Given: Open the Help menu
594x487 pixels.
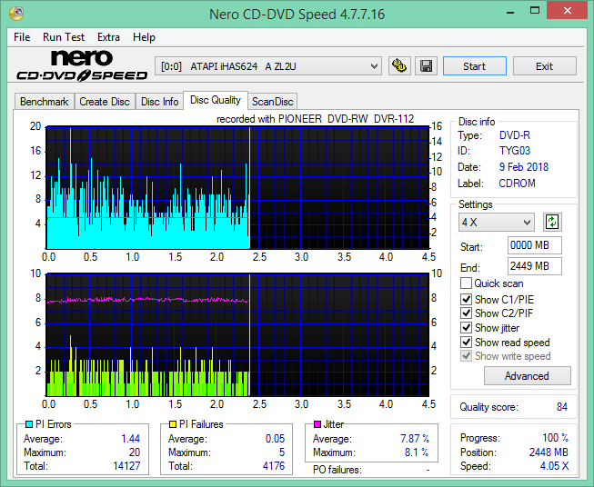Looking at the screenshot, I should 144,37.
